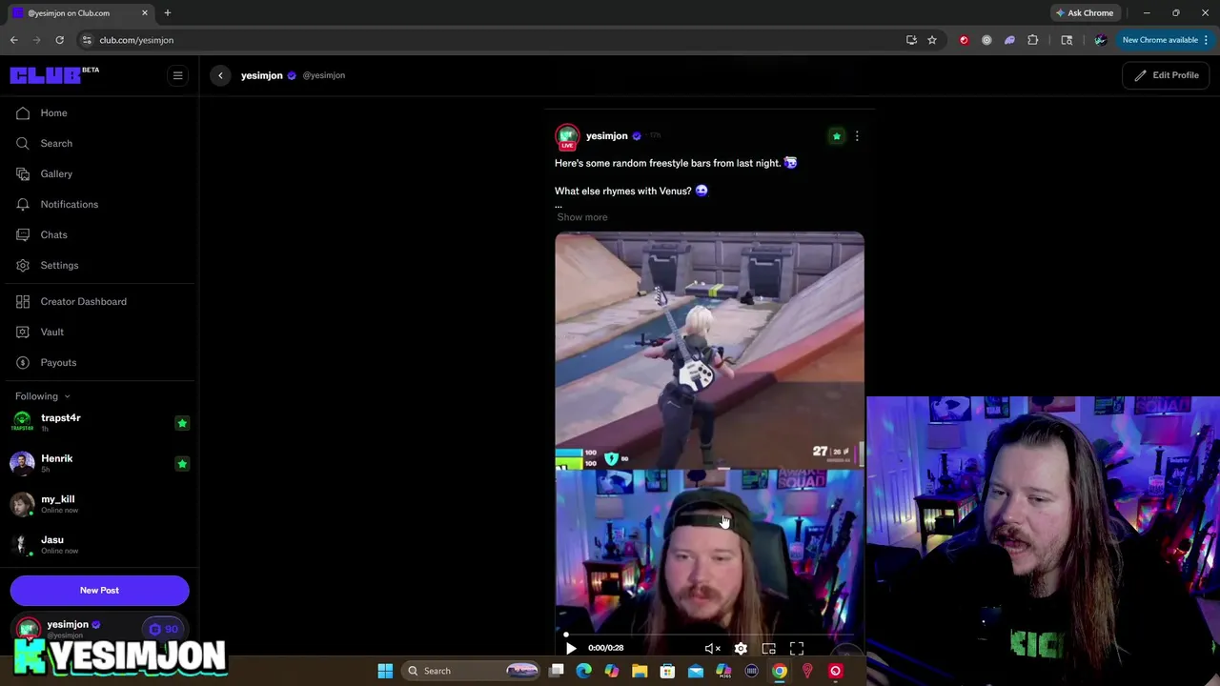Open Settings in the sidebar

(x=59, y=265)
